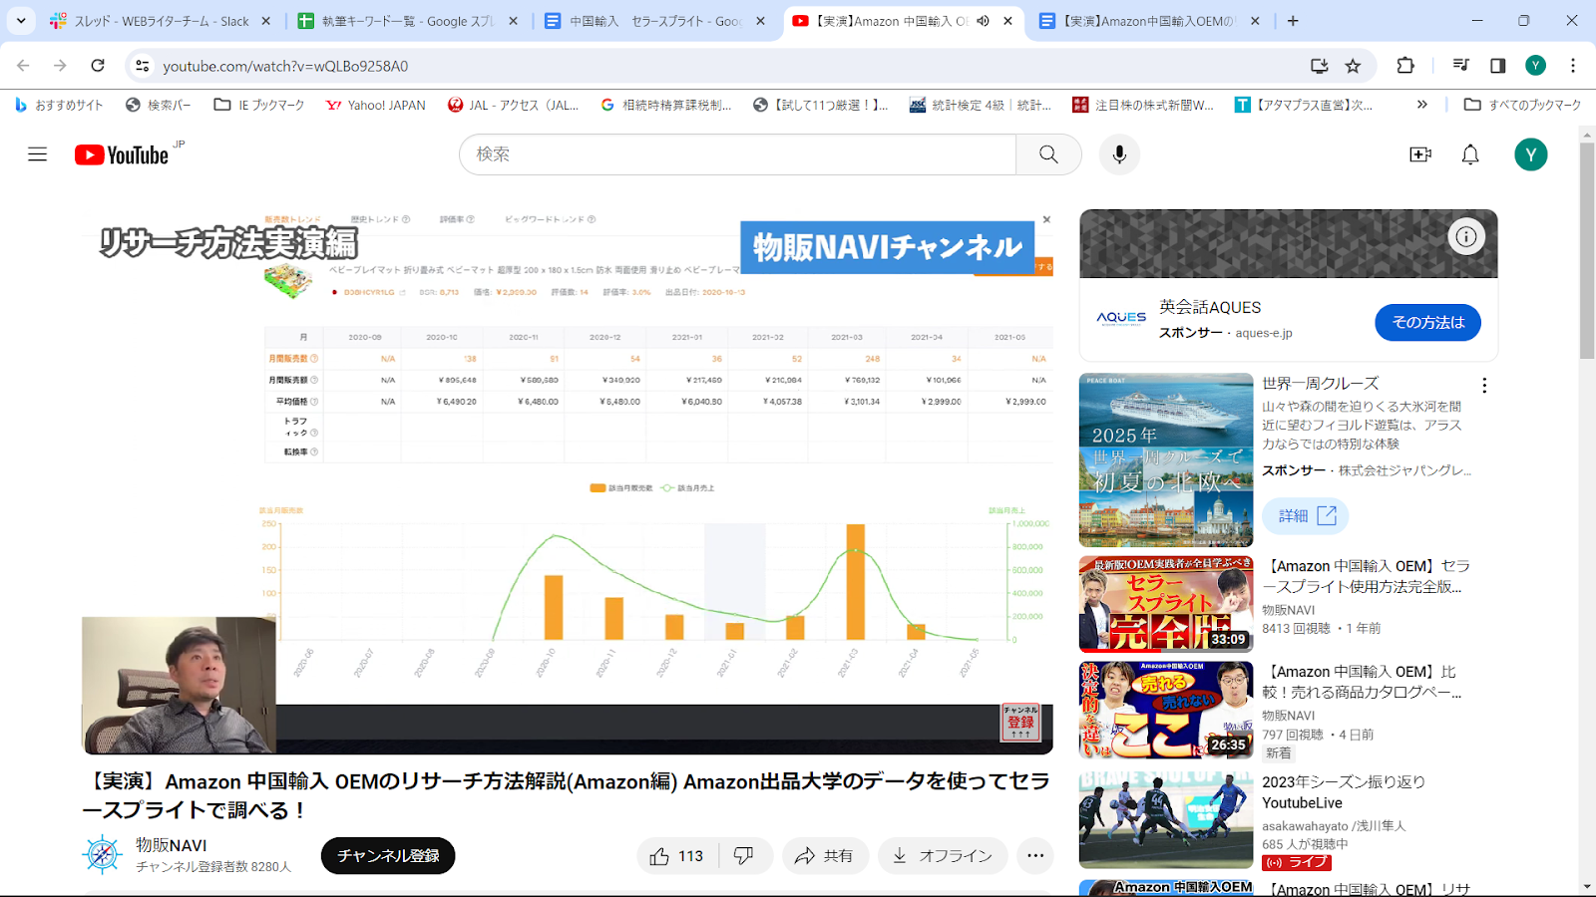
Task: Open the YouTube account avatar Y
Action: 1530,154
